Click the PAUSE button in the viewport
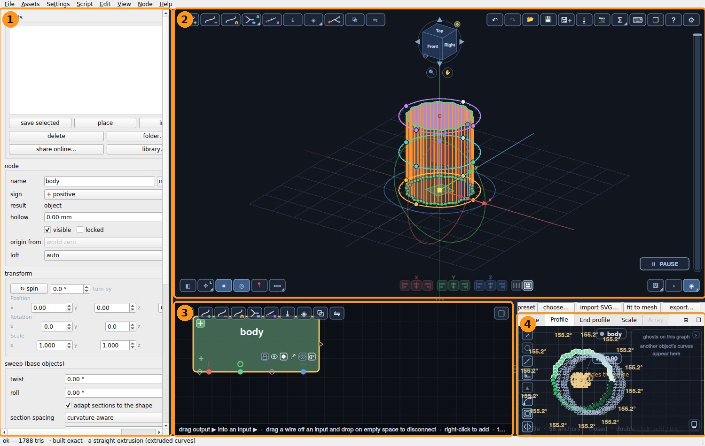Screen dimensions: 705x446 pos(665,264)
